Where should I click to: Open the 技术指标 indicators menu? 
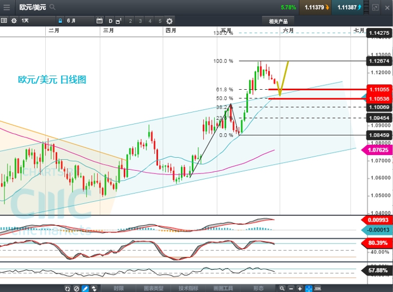189,288
